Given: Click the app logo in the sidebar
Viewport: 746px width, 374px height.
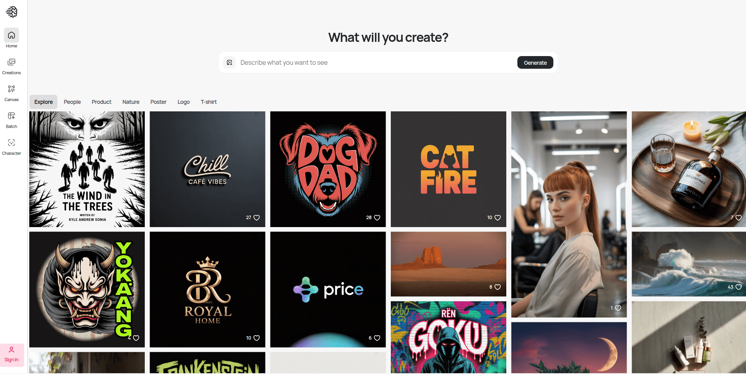Looking at the screenshot, I should click(x=12, y=12).
